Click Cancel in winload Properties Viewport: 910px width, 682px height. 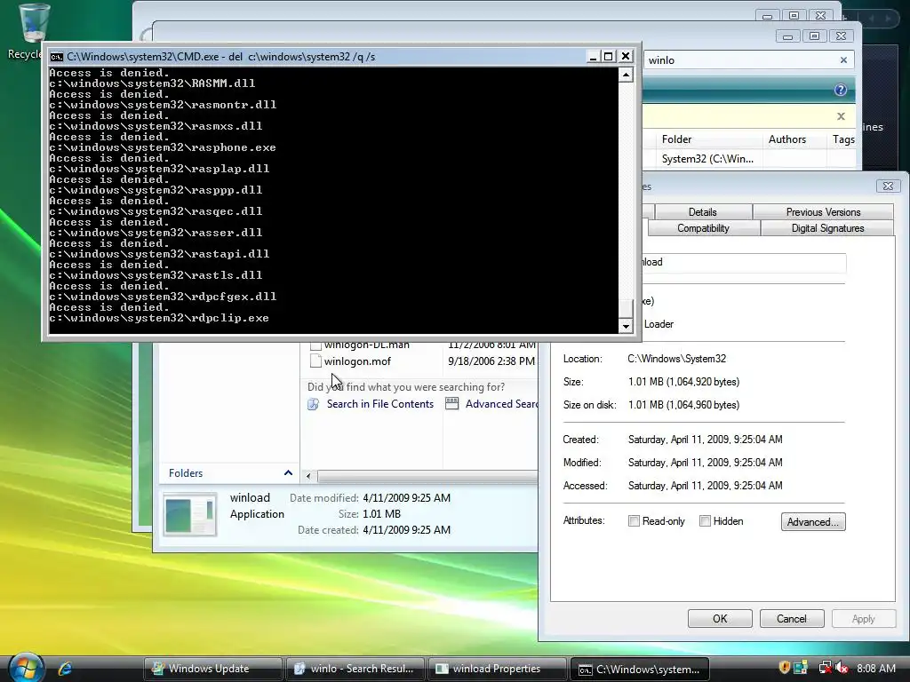792,619
